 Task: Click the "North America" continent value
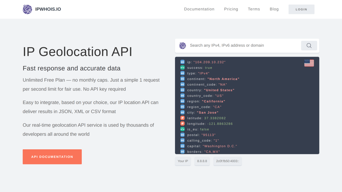223,79
